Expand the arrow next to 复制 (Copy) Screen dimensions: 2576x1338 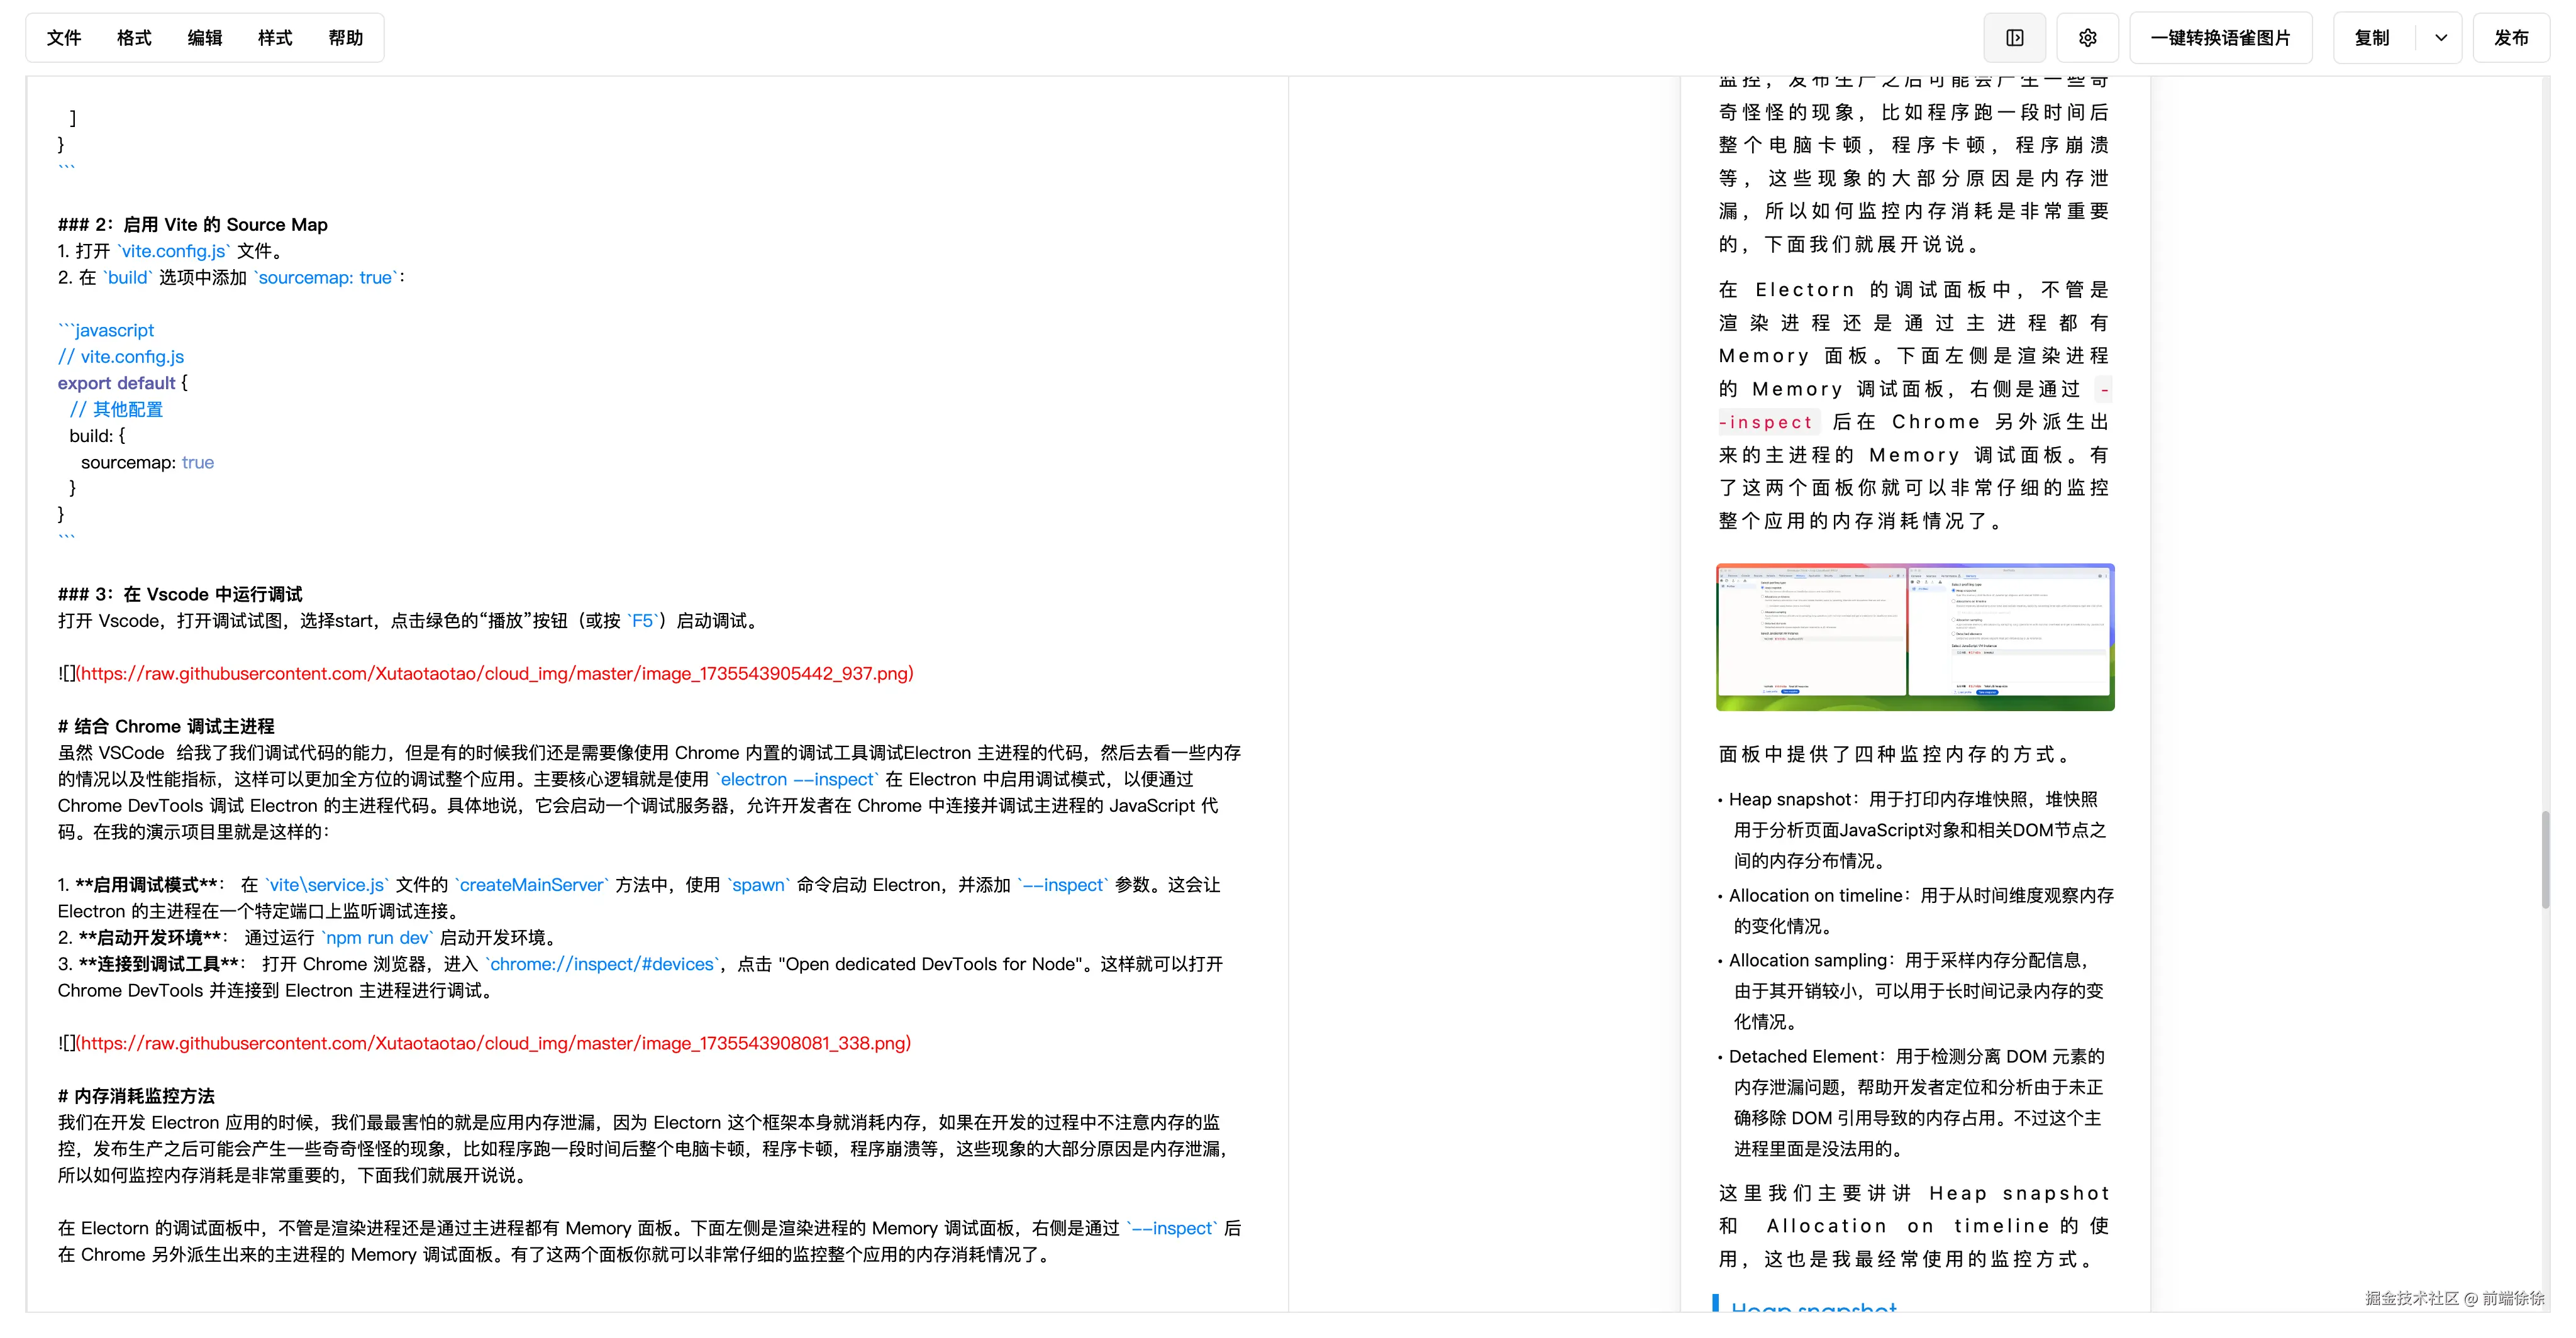[x=2440, y=38]
